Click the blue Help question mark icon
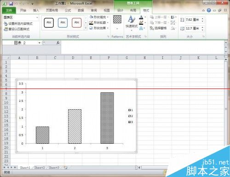The width and height of the screenshot is (230, 177). [209, 10]
